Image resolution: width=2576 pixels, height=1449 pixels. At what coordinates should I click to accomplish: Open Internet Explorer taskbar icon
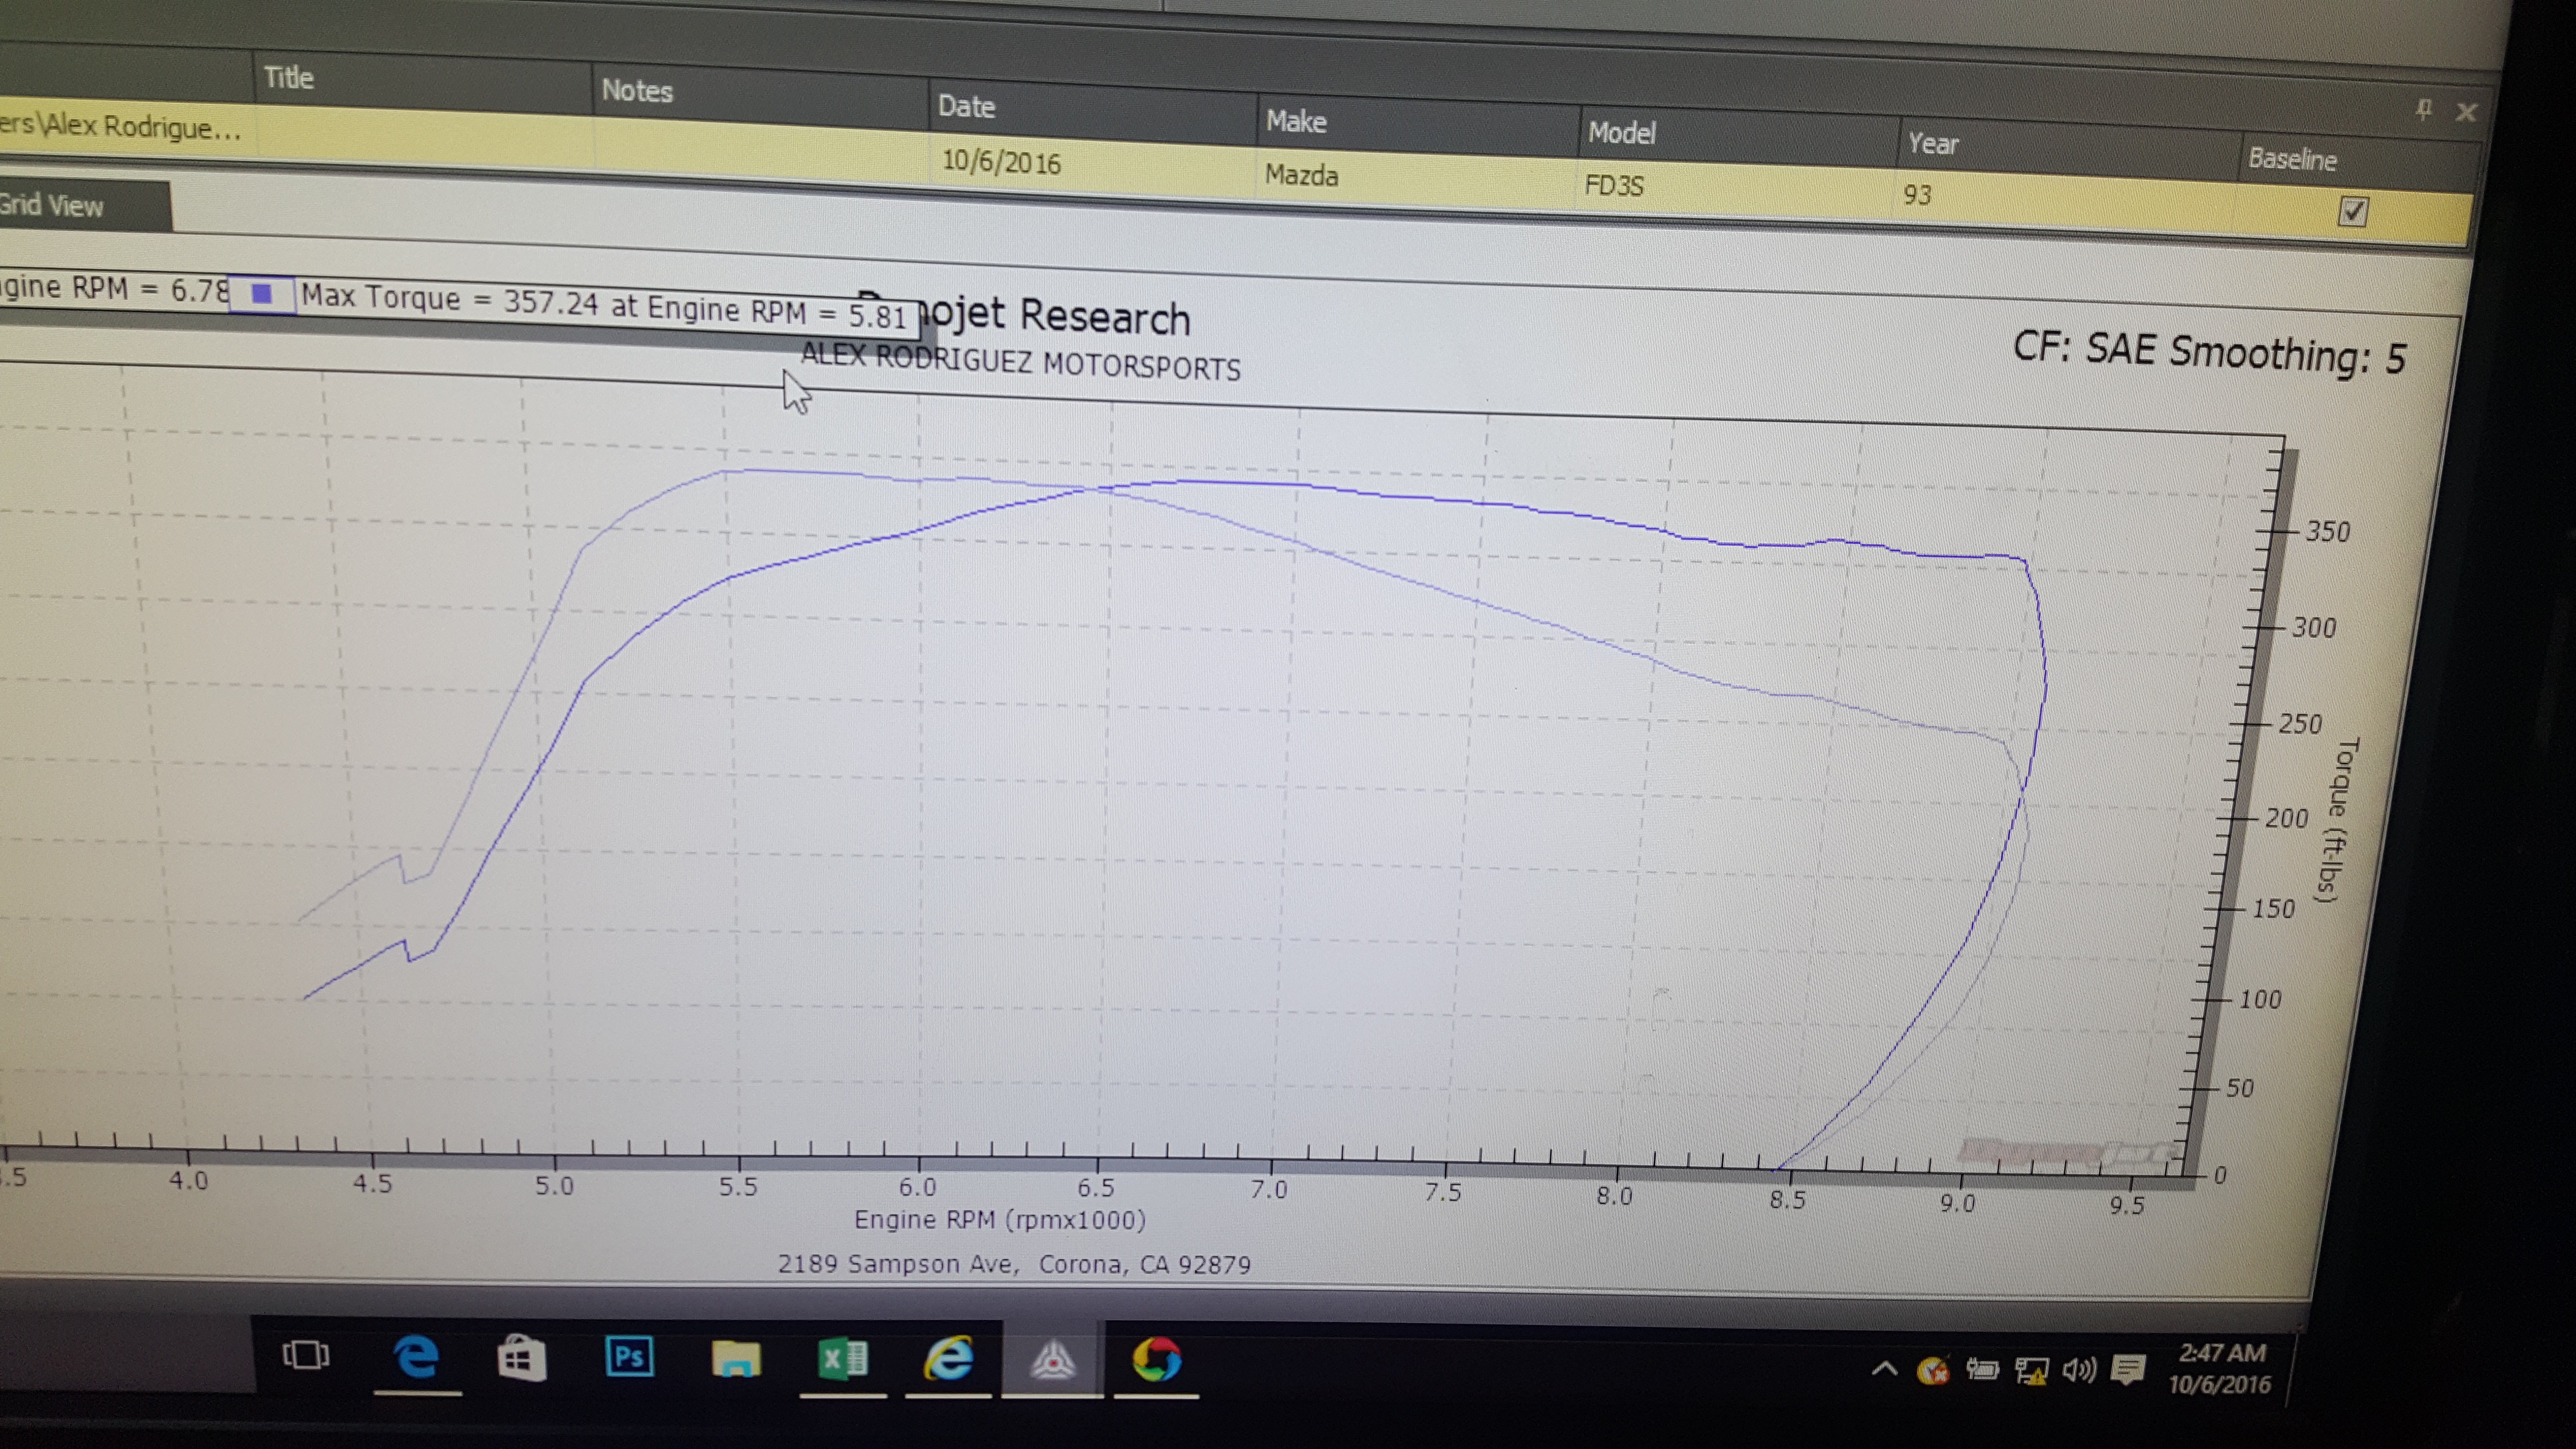click(948, 1359)
